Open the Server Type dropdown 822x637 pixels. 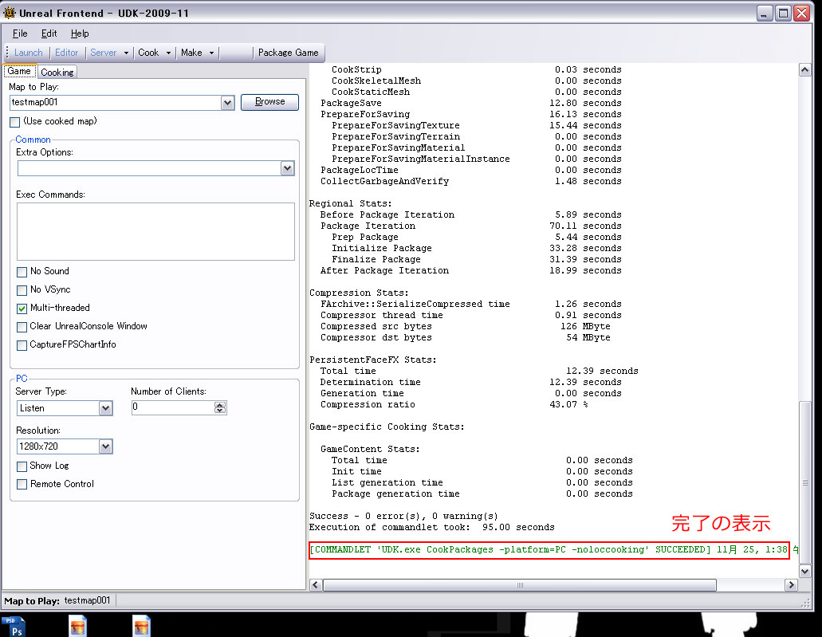click(x=106, y=408)
